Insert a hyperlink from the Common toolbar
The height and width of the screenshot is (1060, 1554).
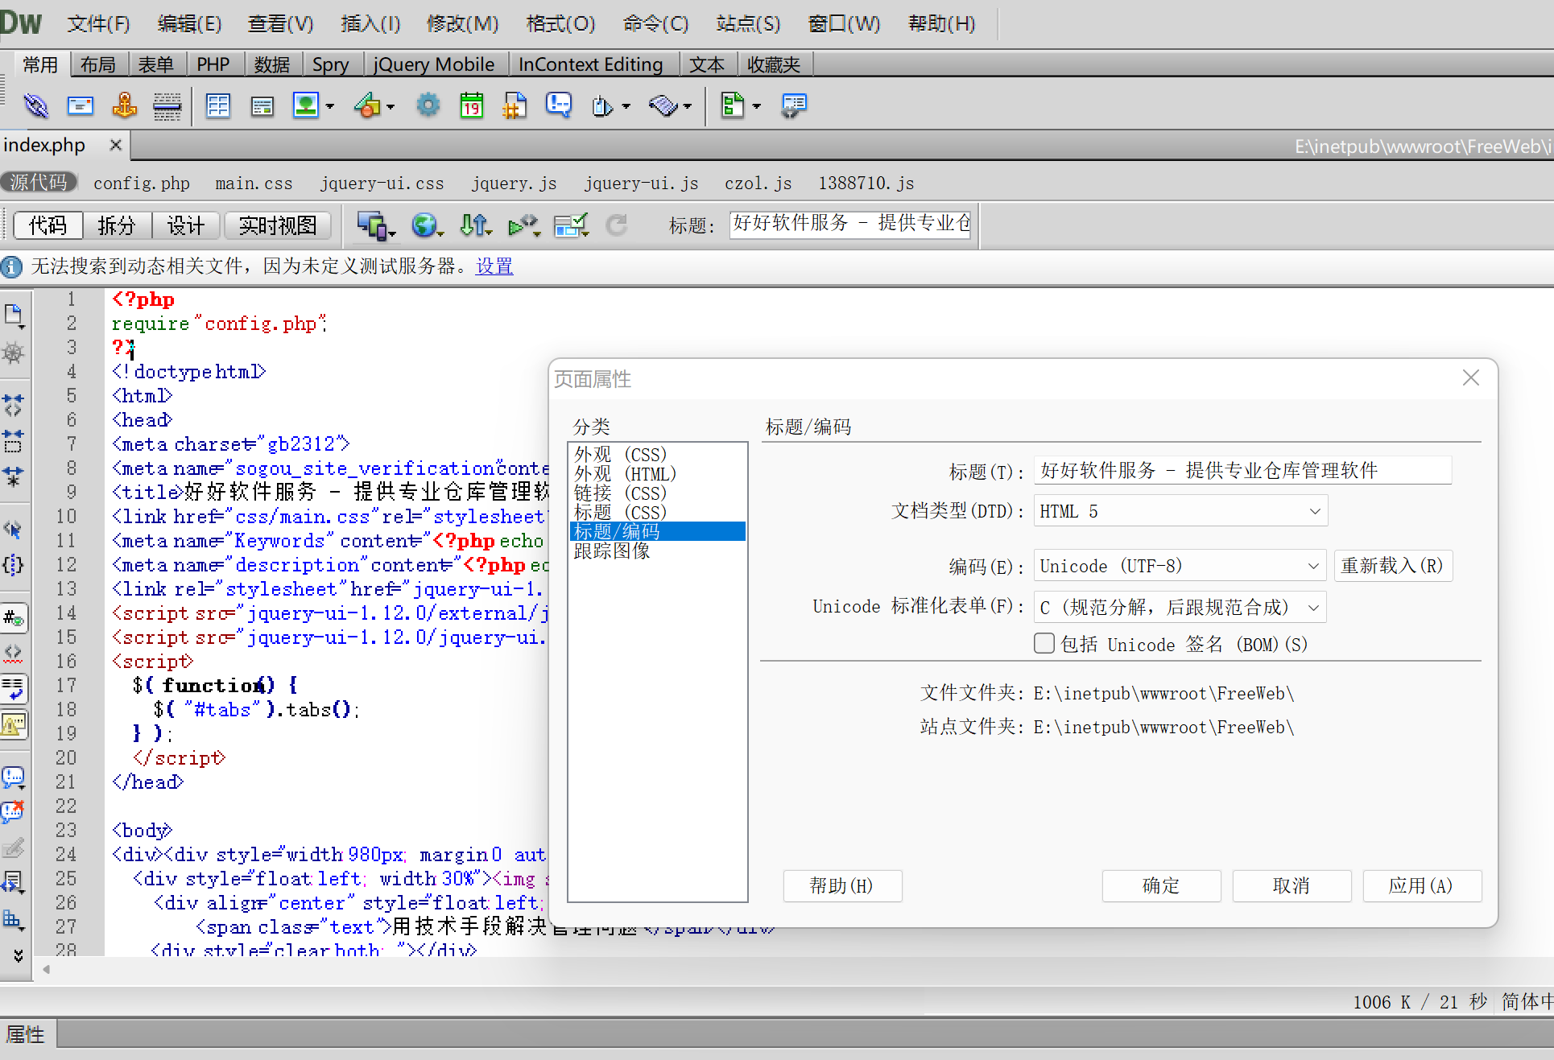(35, 105)
